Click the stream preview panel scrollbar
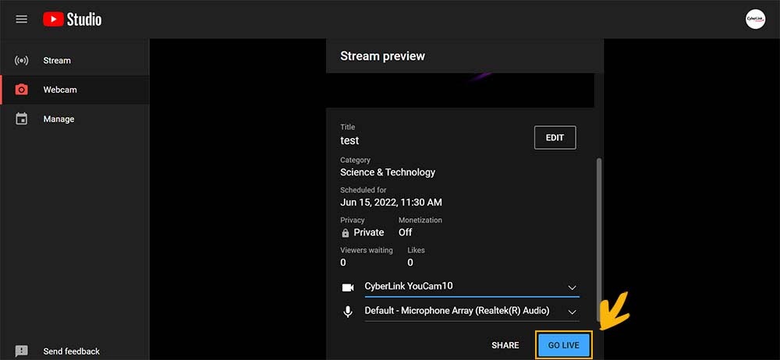 coord(599,238)
